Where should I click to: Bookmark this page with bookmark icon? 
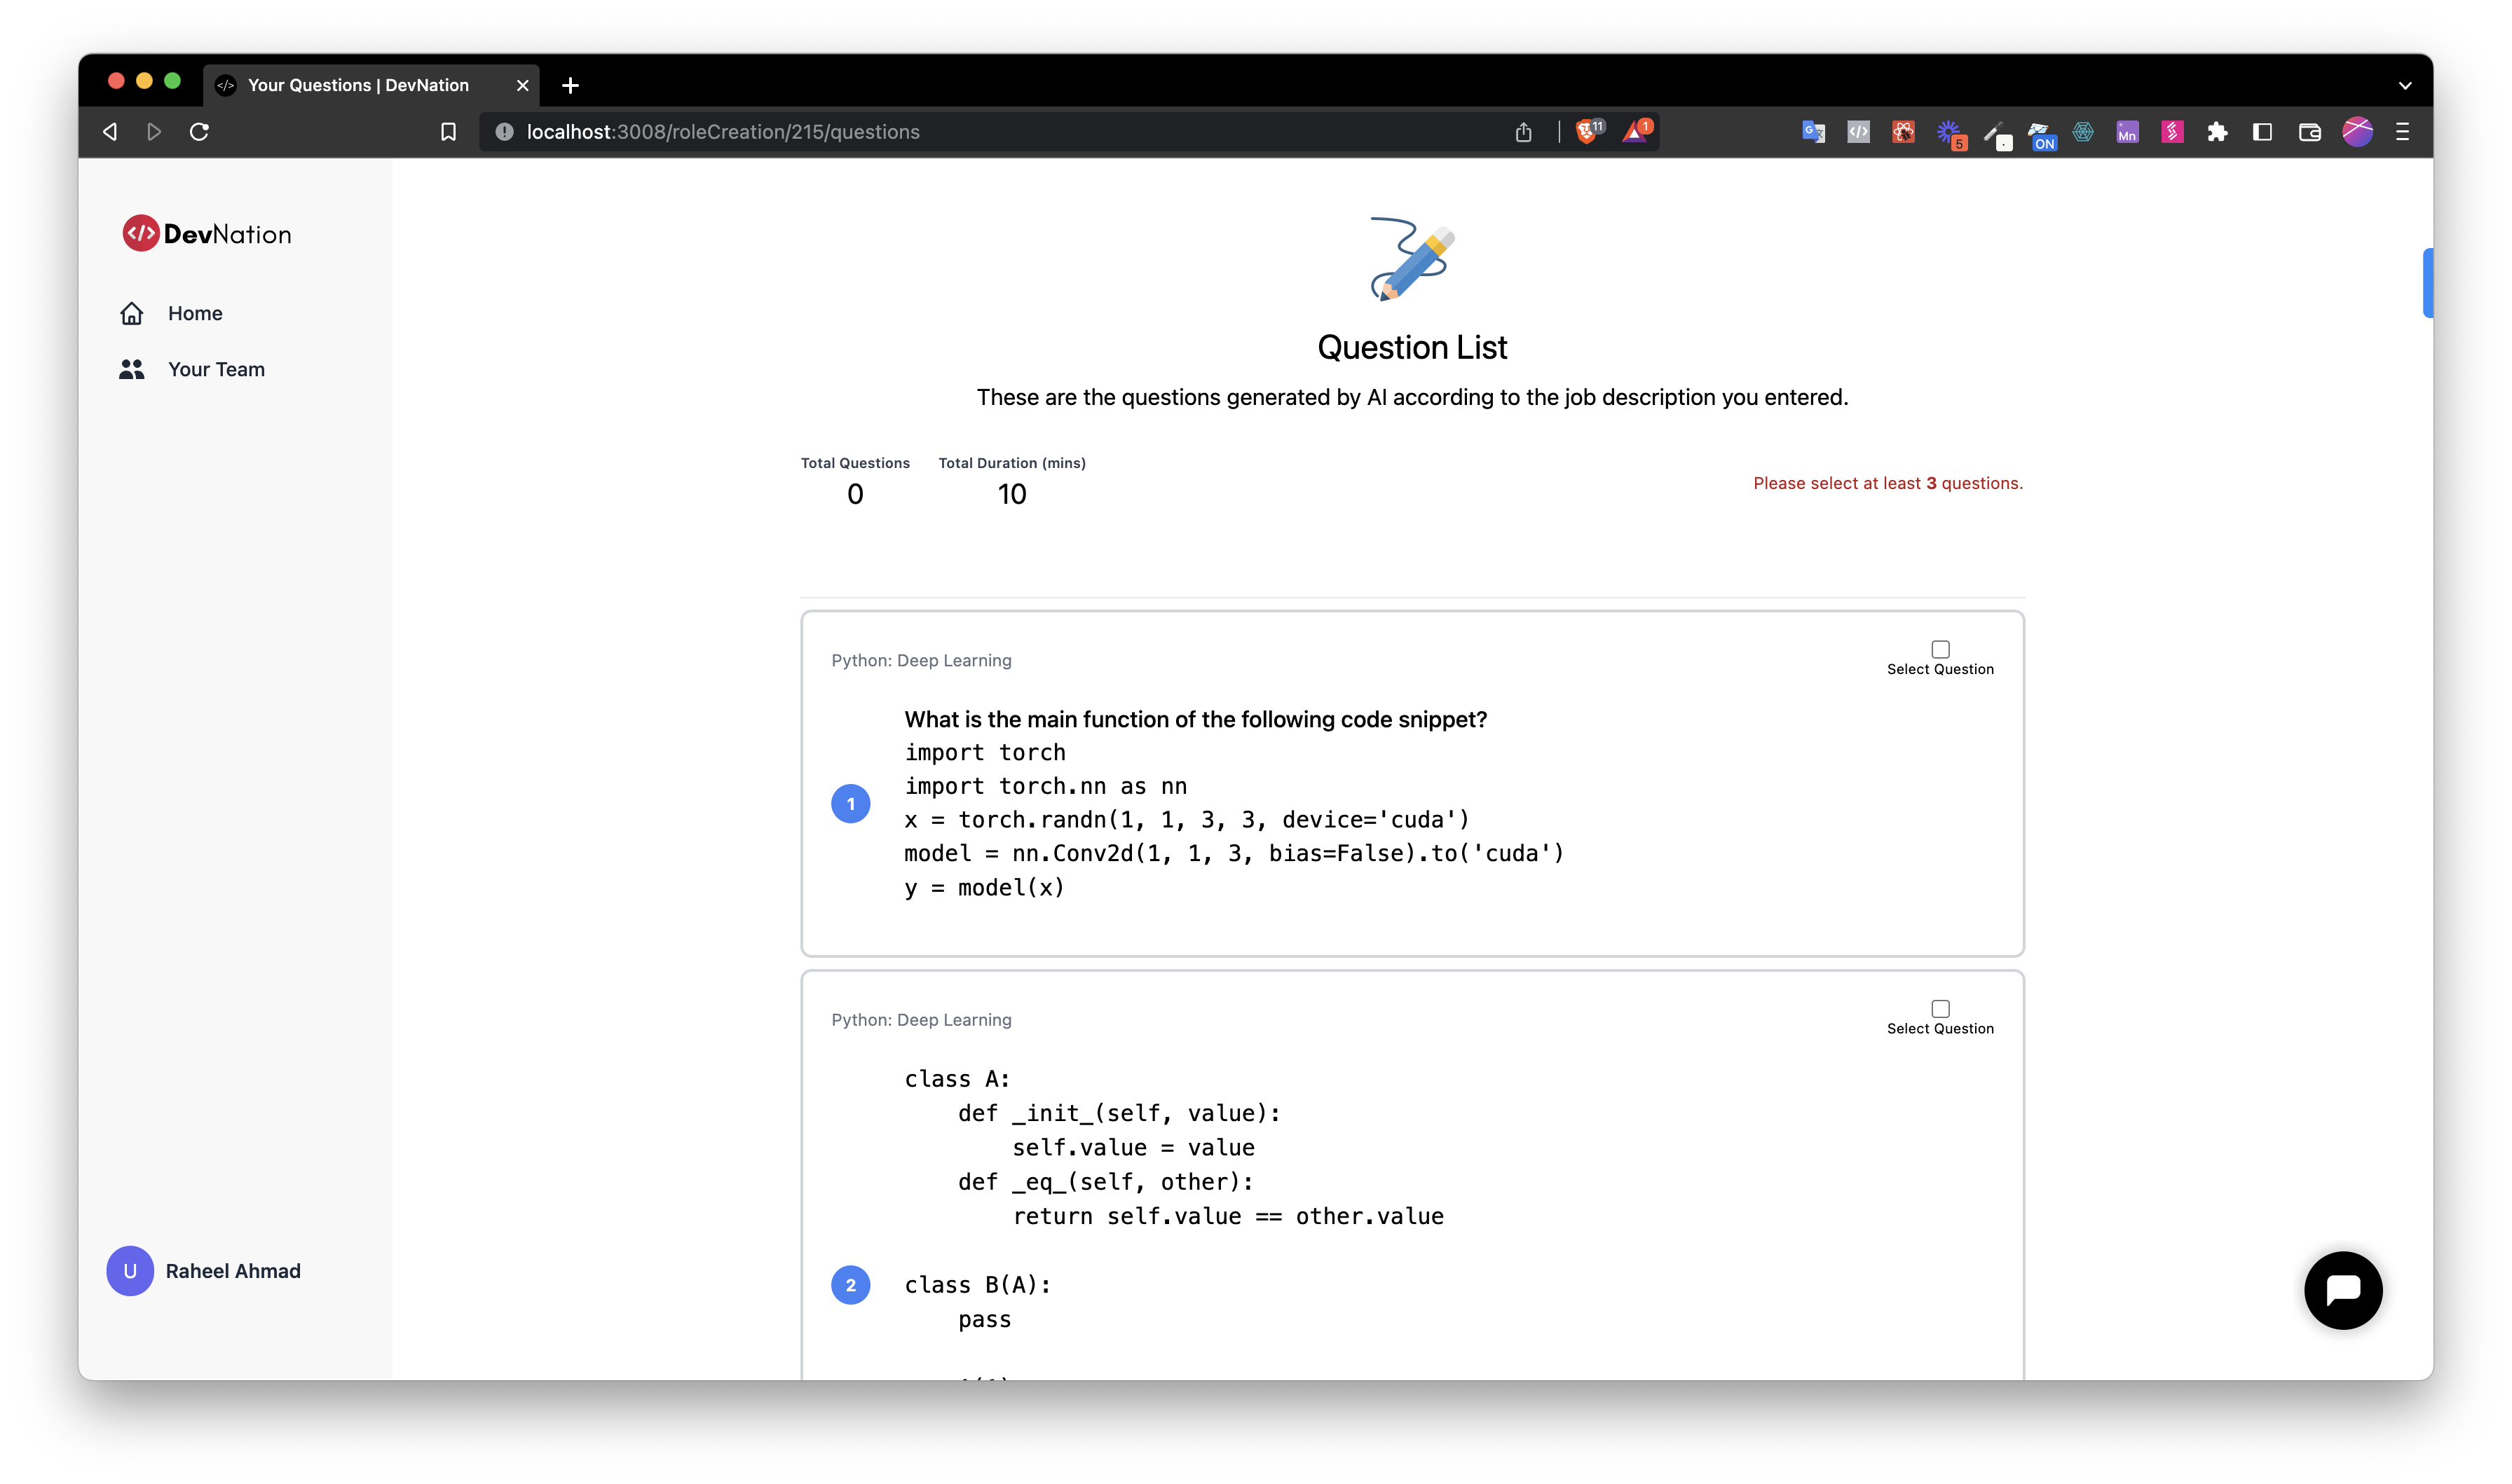[x=448, y=132]
